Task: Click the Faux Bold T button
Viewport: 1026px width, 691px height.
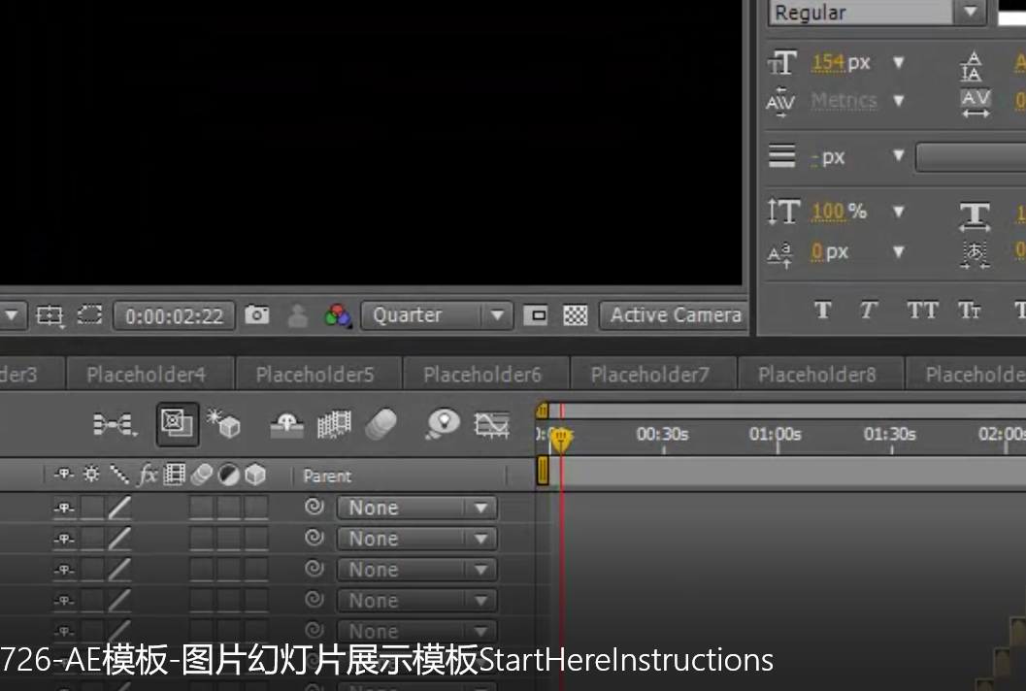Action: 823,310
